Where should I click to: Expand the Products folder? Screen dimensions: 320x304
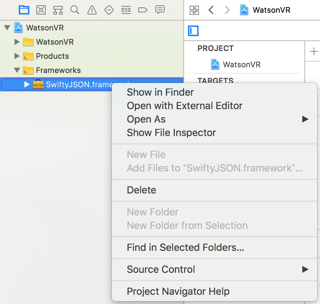17,56
